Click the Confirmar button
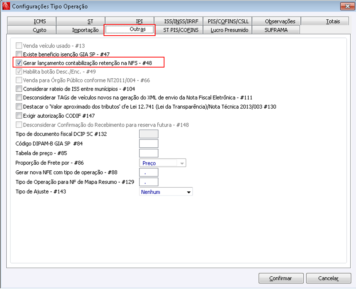356x289 pixels. pos(281,278)
